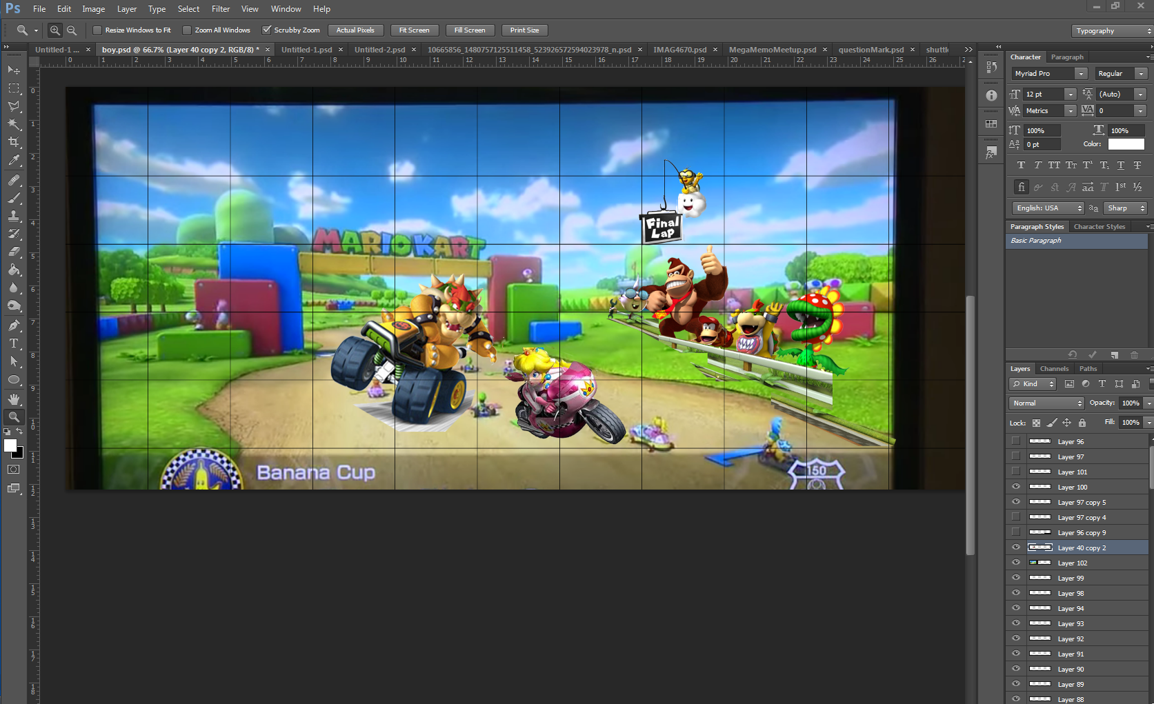Image resolution: width=1154 pixels, height=704 pixels.
Task: Disable Scrubby Zoom checkbox
Action: click(x=267, y=30)
